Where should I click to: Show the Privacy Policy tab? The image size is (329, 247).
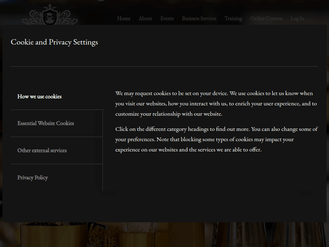(32, 178)
